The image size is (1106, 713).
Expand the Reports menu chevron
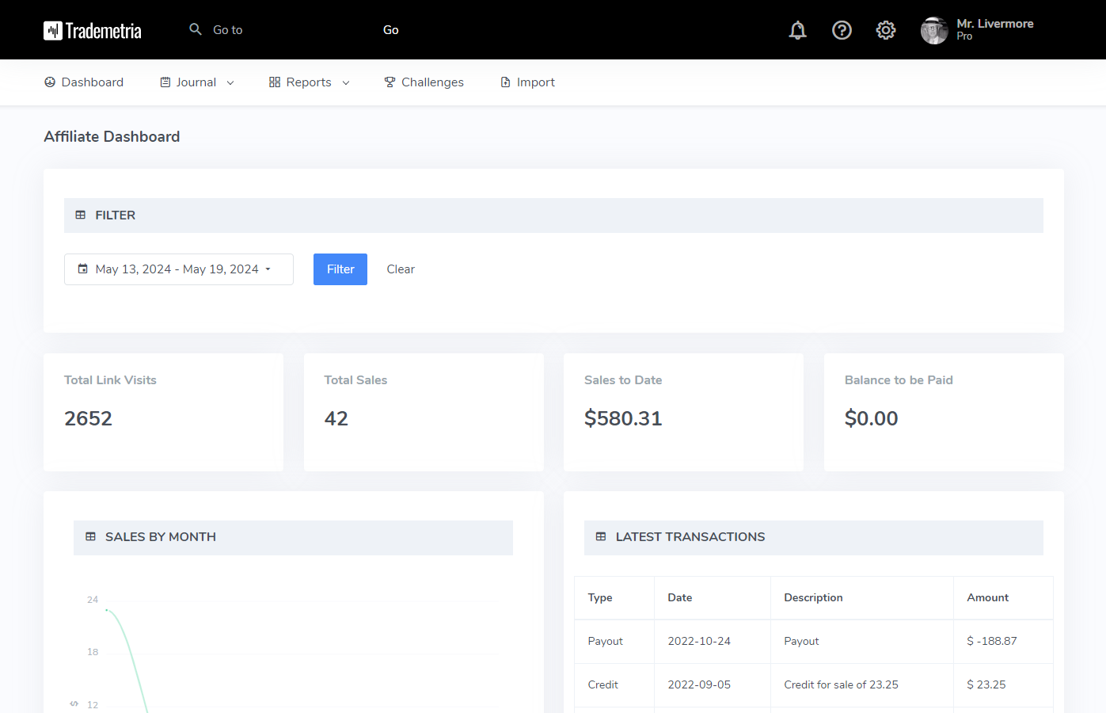pos(346,83)
